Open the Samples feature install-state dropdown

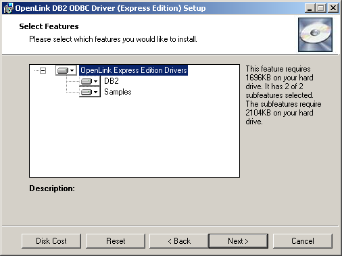tap(90, 92)
